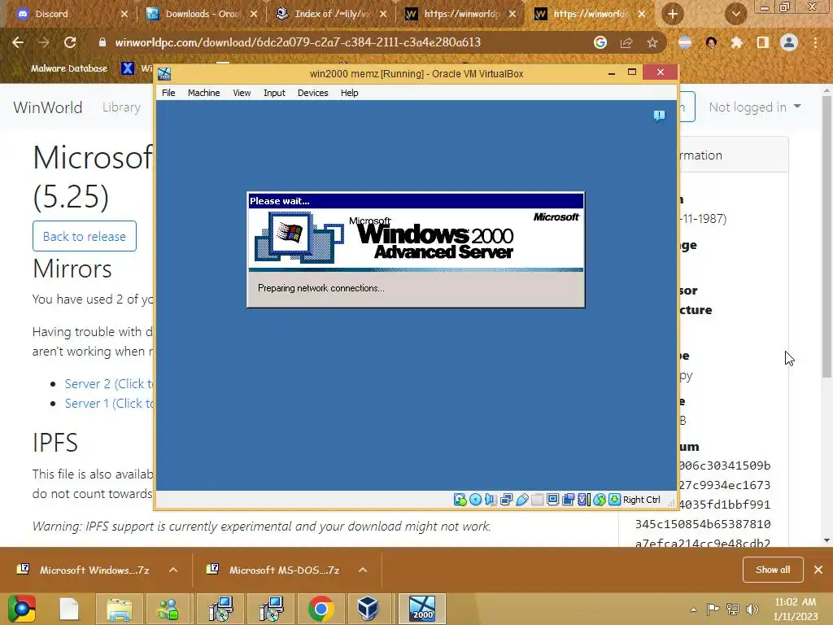Download from the Server 1 mirror link
This screenshot has width=833, height=625.
(109, 404)
